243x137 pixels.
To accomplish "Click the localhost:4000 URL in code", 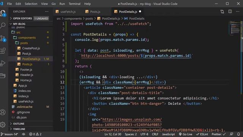I will (x=136, y=56).
